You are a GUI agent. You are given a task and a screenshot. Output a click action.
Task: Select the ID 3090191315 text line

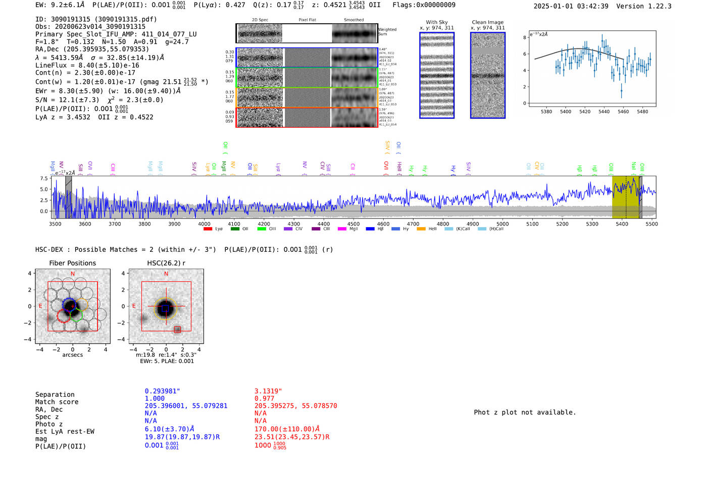96,19
